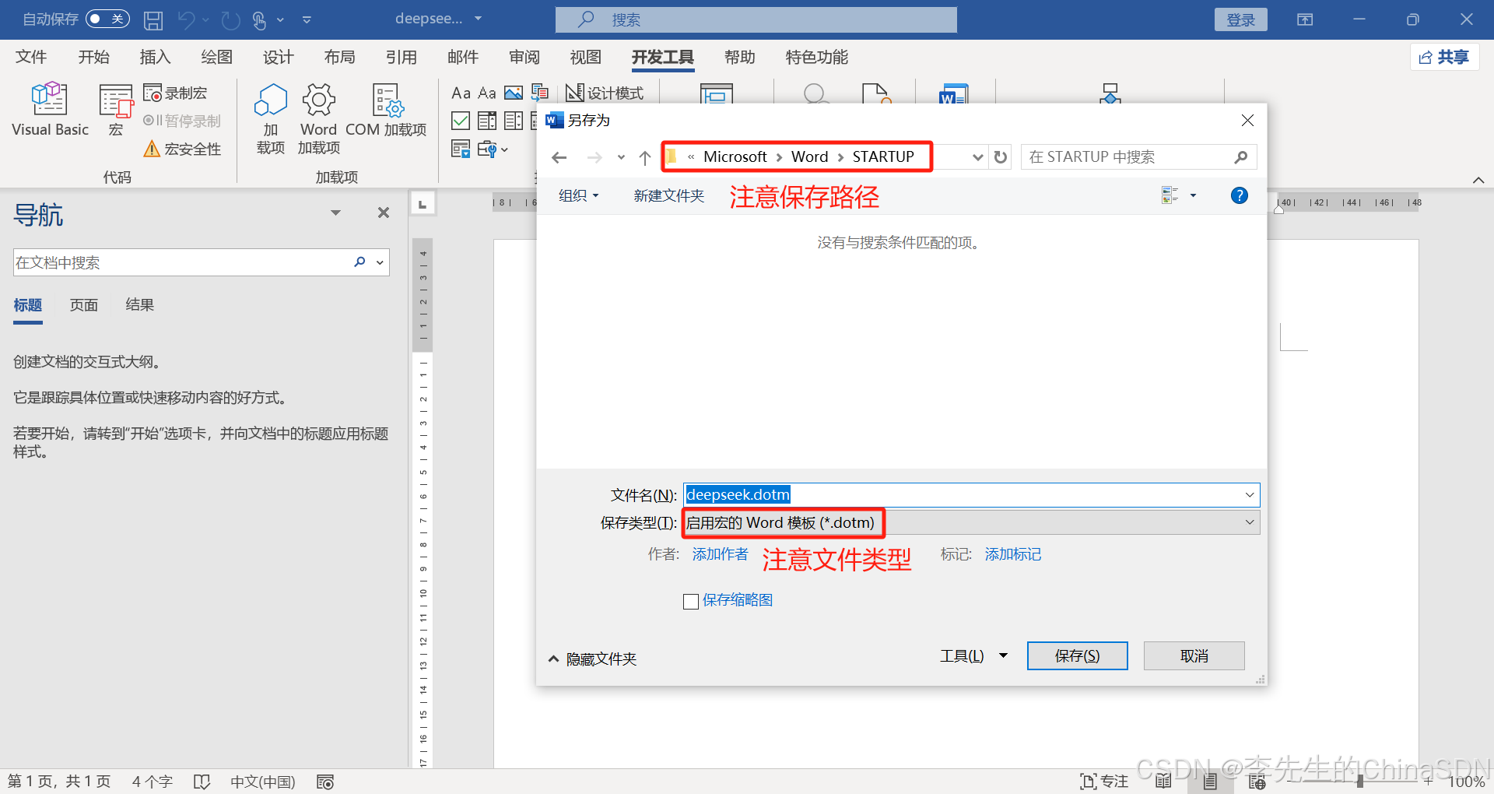Open the Add-ins (加载项) button
This screenshot has width=1494, height=794.
pyautogui.click(x=270, y=118)
